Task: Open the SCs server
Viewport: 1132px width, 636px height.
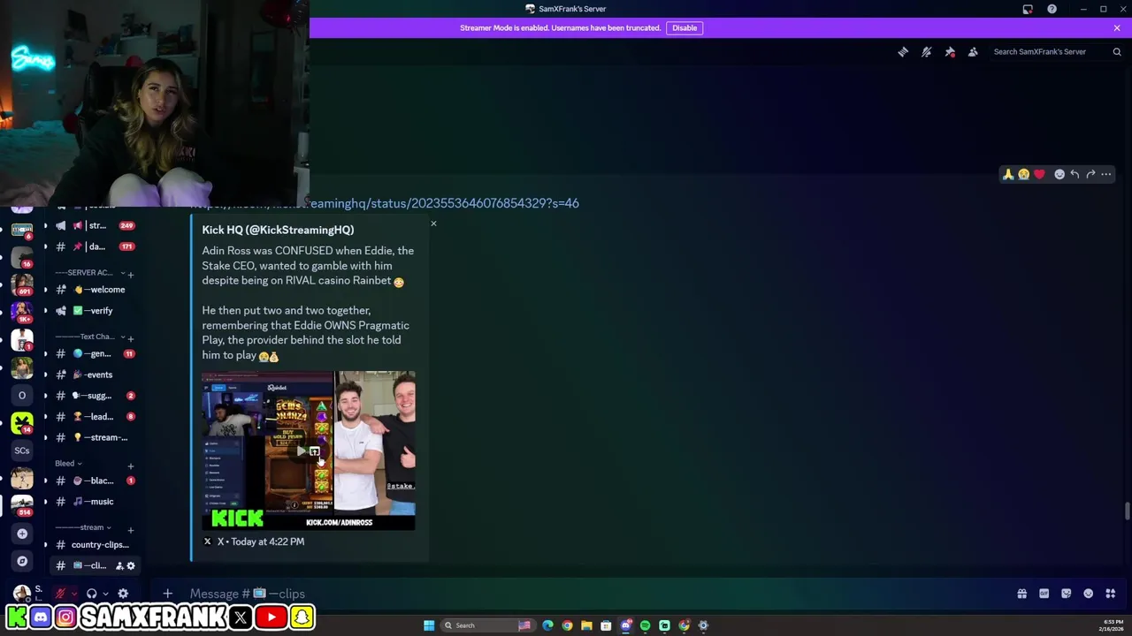Action: pyautogui.click(x=22, y=450)
